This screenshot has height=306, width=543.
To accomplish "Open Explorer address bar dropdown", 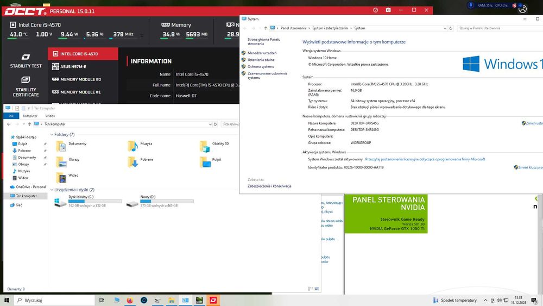I will pos(210,124).
